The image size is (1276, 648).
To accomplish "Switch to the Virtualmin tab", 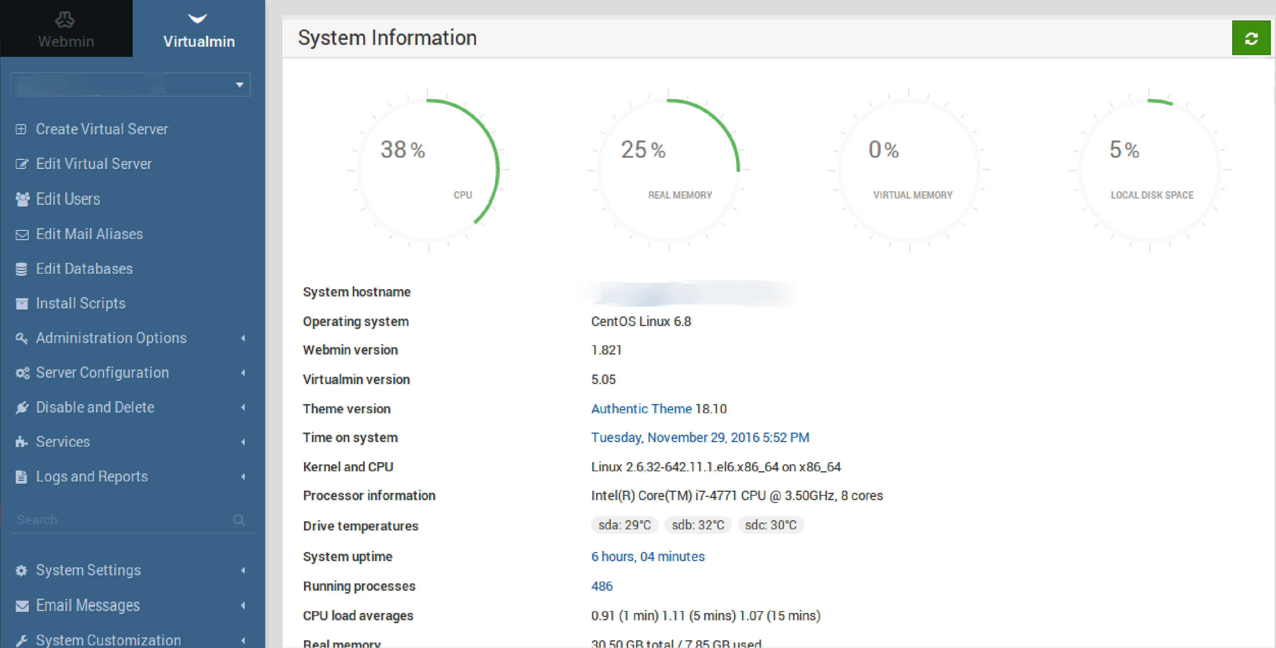I will point(199,28).
